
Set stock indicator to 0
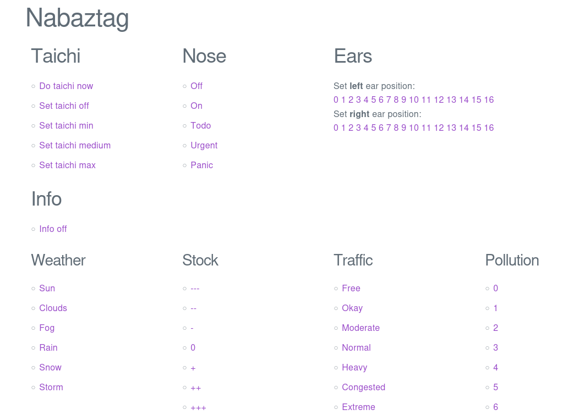[x=193, y=347]
